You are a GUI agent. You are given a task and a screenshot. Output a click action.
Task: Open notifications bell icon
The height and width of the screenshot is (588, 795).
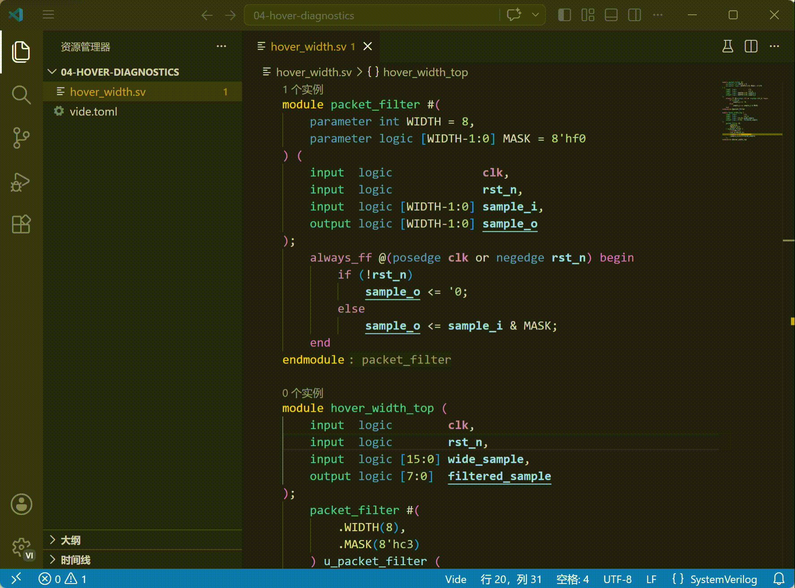coord(779,579)
